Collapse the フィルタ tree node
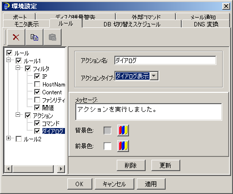 click(x=18, y=68)
